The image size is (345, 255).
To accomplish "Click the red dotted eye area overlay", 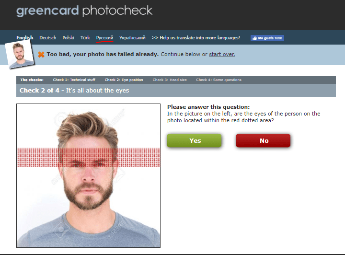I will [89, 157].
